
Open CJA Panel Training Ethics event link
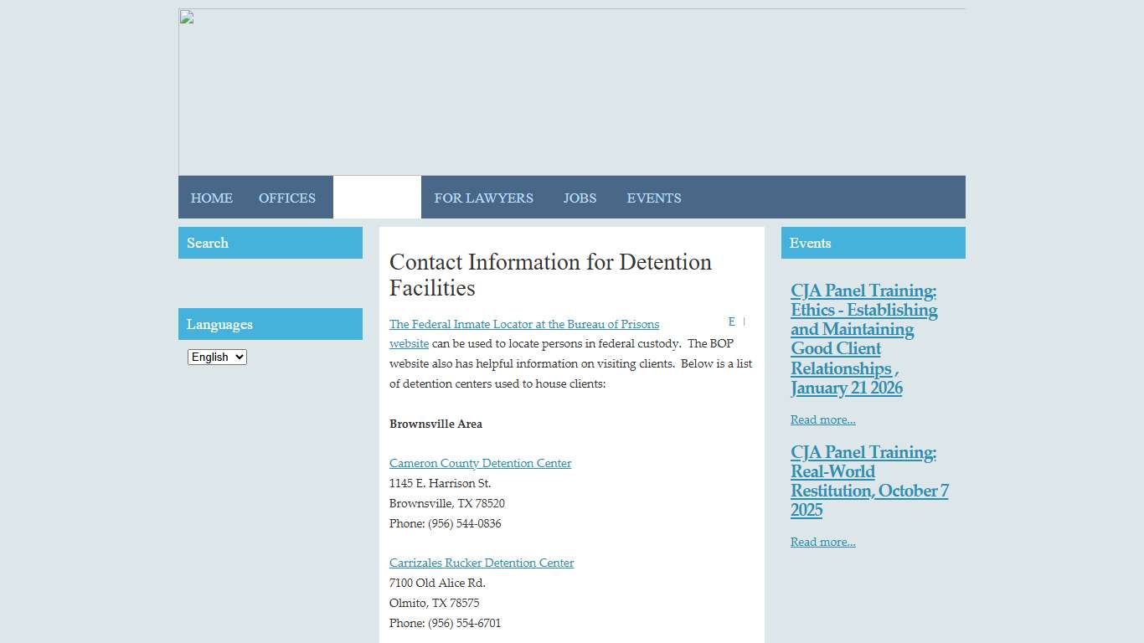click(863, 339)
